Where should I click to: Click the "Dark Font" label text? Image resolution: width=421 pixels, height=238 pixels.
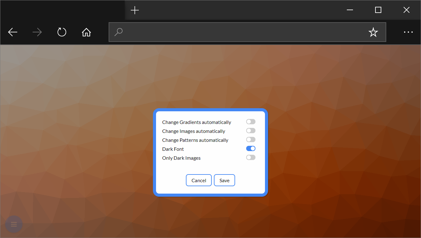(173, 149)
